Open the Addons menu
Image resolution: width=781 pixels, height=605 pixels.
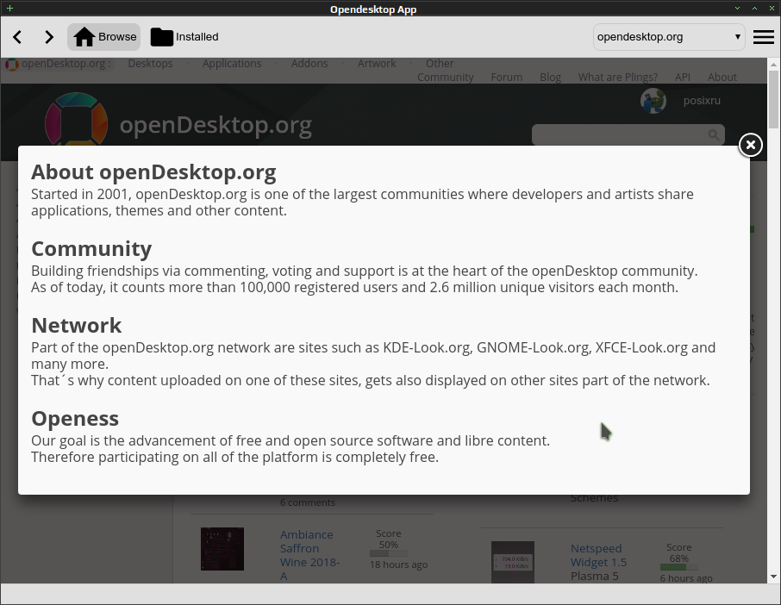309,64
